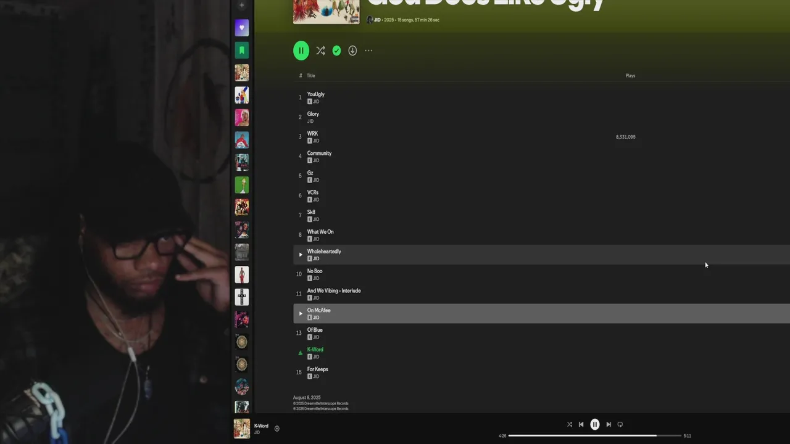Select the track No Boo
790x444 pixels.
(x=315, y=271)
